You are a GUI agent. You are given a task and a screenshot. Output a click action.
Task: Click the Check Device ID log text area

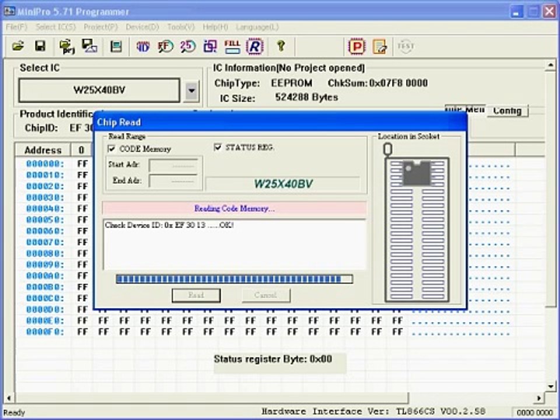pos(235,244)
